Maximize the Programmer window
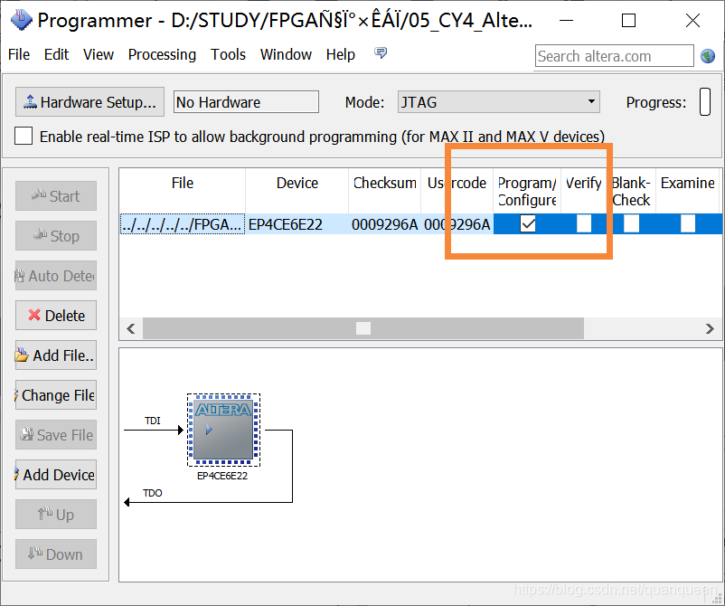This screenshot has width=725, height=606. pyautogui.click(x=628, y=21)
